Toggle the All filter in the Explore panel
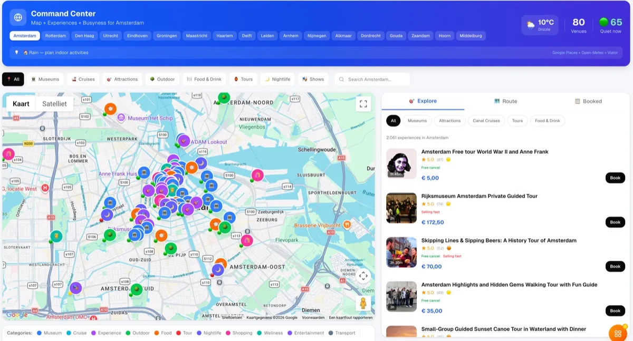 pyautogui.click(x=393, y=121)
